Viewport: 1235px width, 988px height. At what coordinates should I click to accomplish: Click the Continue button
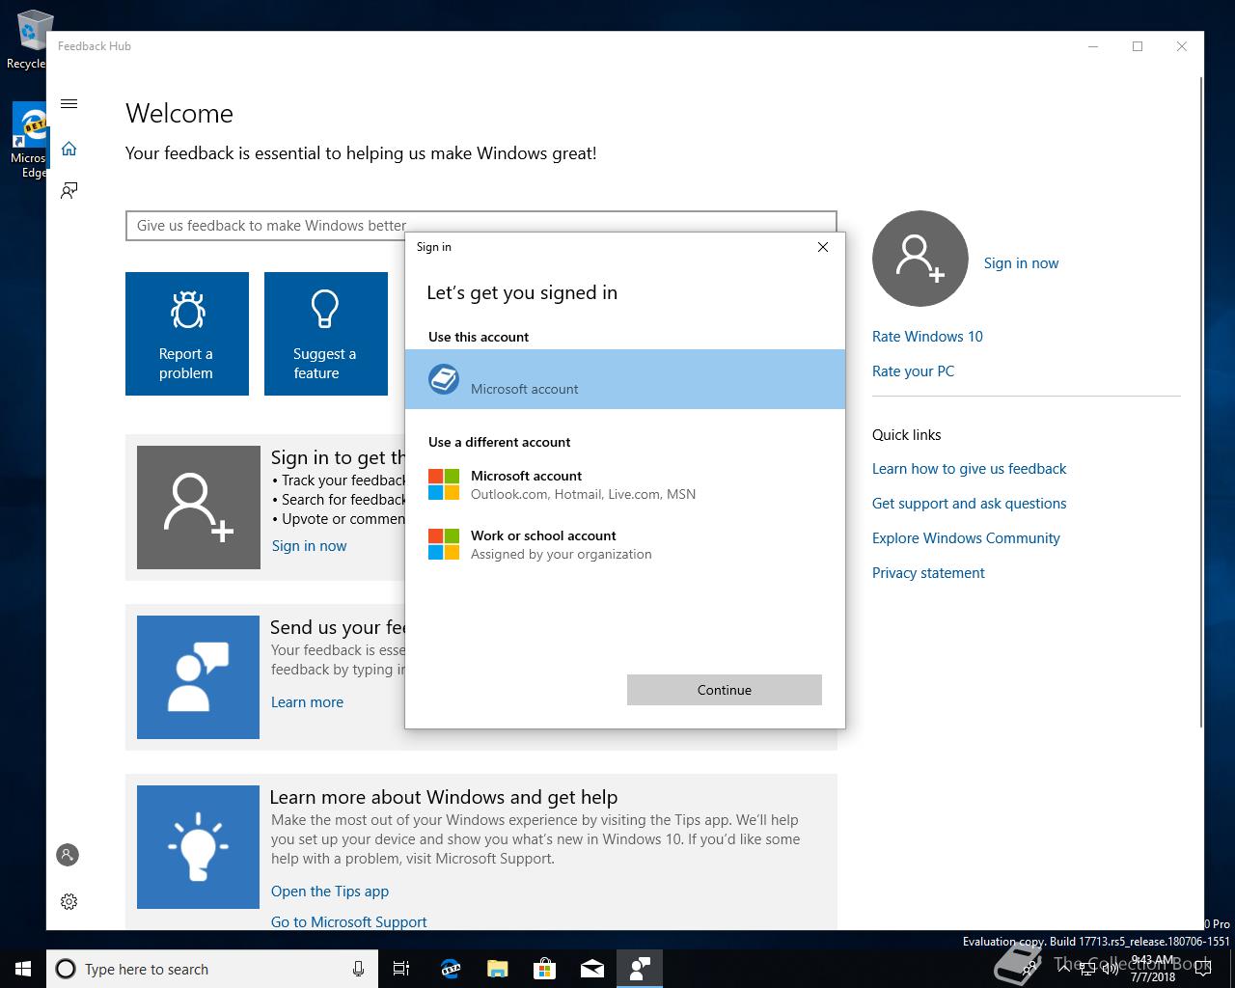click(725, 690)
